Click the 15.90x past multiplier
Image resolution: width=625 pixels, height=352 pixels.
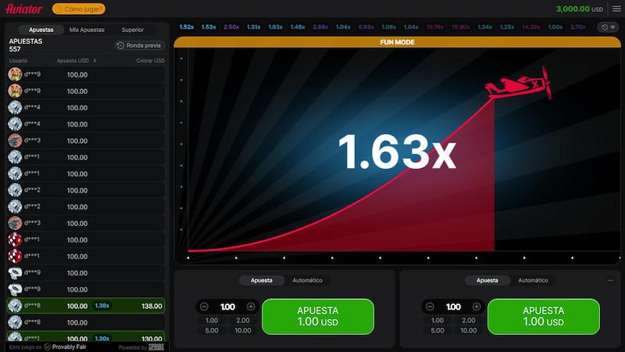point(460,27)
